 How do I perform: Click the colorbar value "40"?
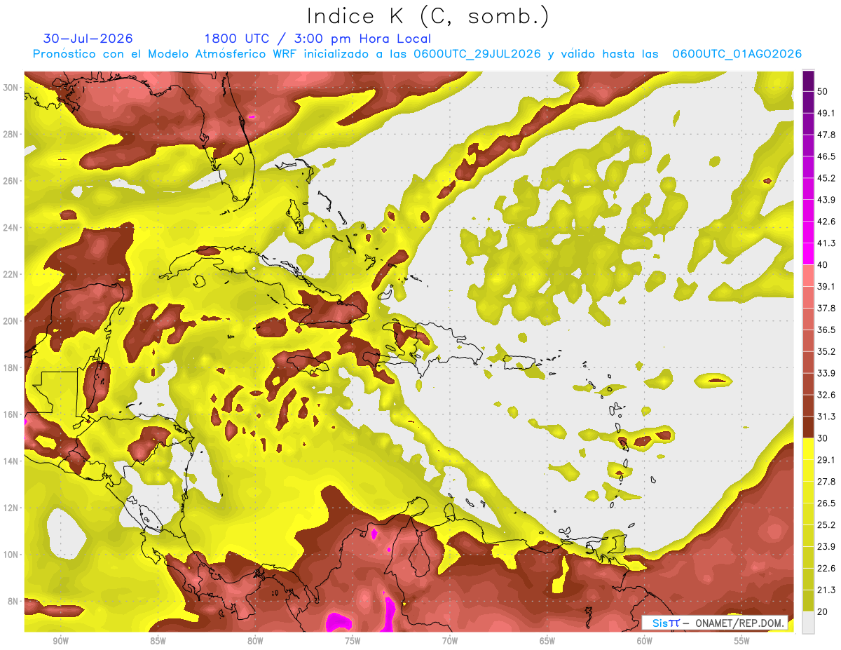[823, 265]
